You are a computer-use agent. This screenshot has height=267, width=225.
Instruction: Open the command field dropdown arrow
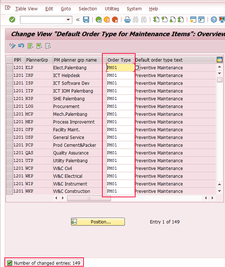click(x=68, y=20)
